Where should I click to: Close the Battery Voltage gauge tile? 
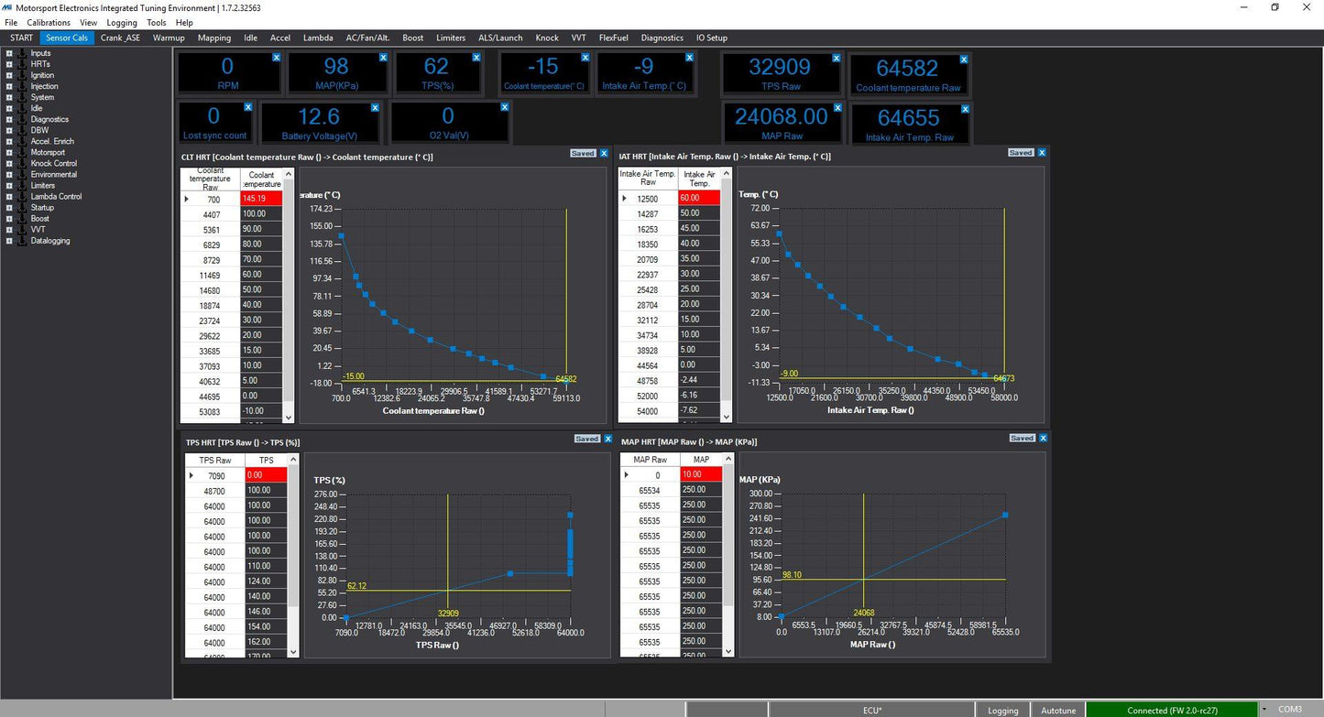(375, 108)
